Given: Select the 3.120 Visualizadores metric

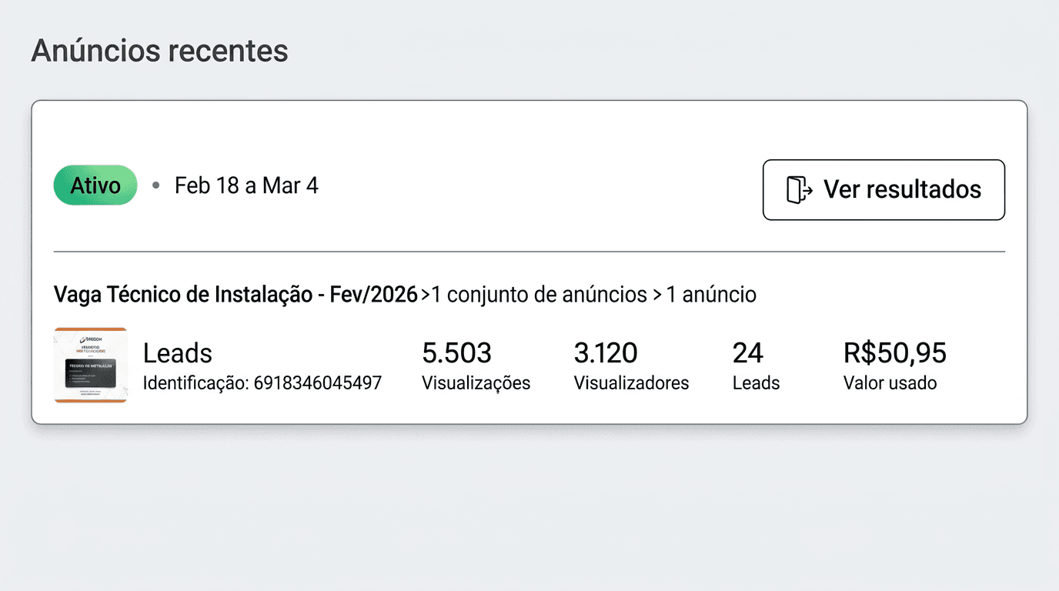Looking at the screenshot, I should 606,352.
